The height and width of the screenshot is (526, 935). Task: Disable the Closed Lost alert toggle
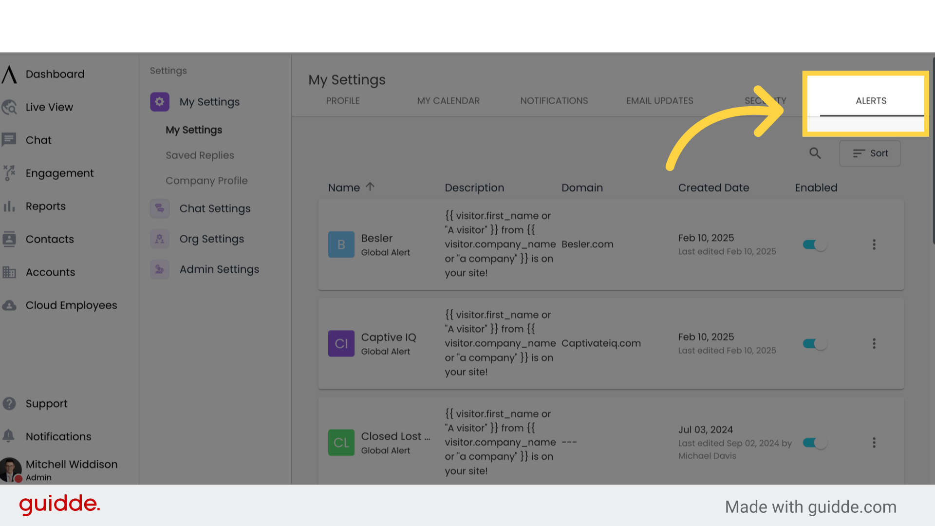tap(815, 443)
